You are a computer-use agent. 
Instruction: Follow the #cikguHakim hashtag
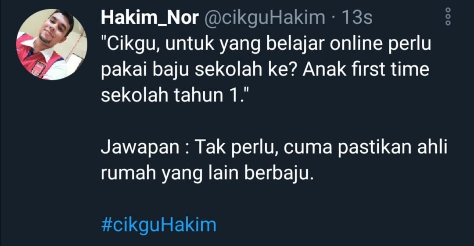159,225
